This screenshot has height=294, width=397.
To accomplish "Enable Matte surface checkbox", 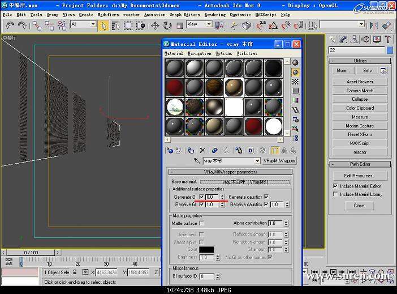I will coord(201,223).
